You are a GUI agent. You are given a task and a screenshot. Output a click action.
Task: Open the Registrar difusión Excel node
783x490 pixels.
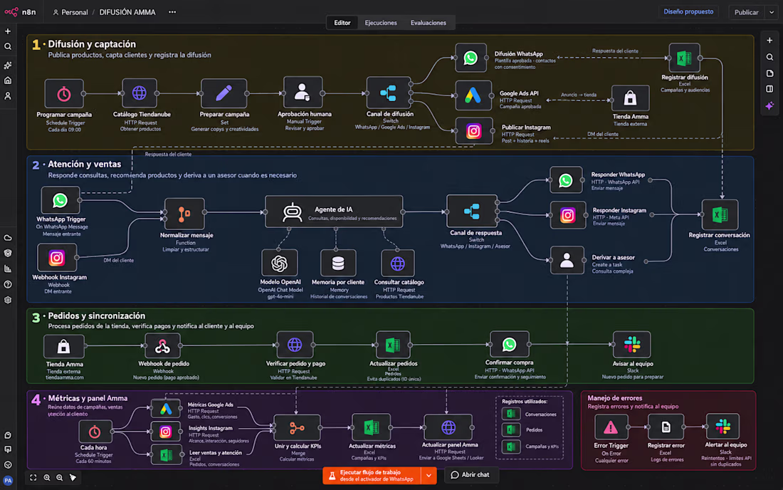click(x=684, y=58)
